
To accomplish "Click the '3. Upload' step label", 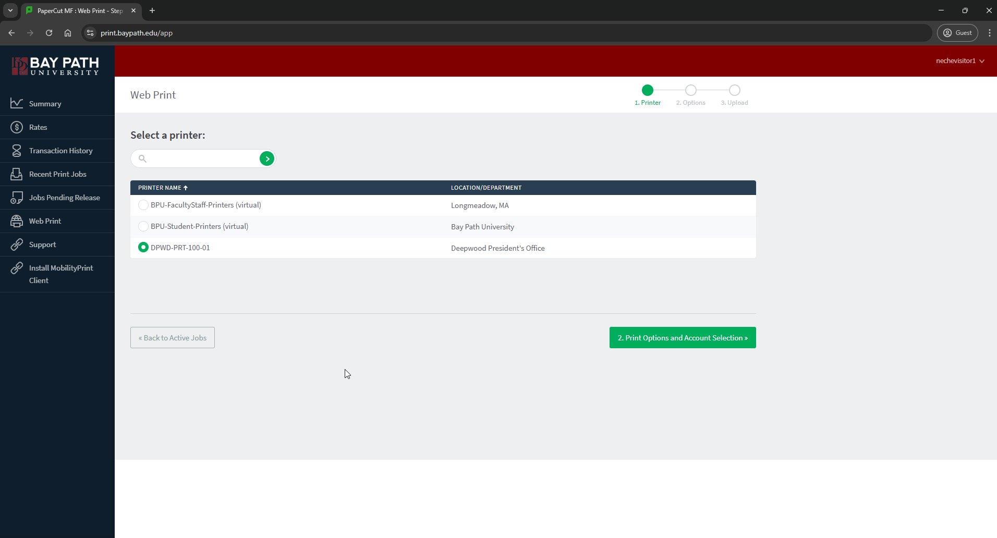I will click(x=735, y=103).
